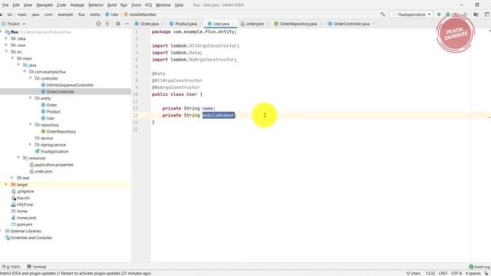
Task: Open the Navigate menu
Action: click(44, 5)
